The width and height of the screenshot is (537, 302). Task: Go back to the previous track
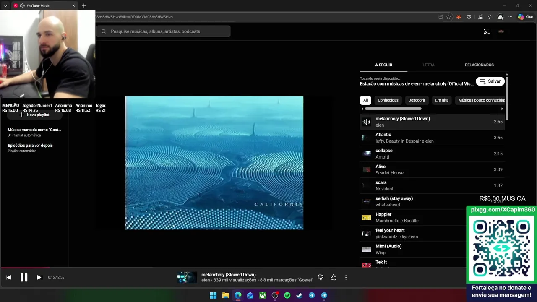click(8, 277)
